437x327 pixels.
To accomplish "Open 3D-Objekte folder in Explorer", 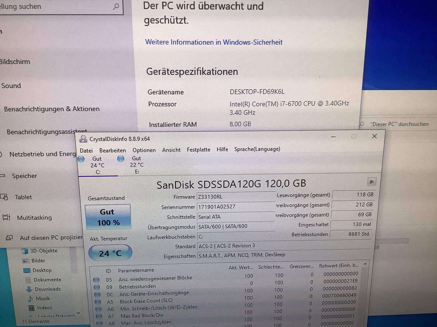I will point(44,251).
